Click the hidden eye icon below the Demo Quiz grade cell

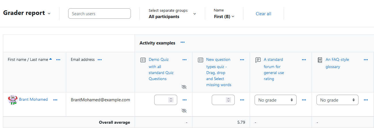[184, 111]
